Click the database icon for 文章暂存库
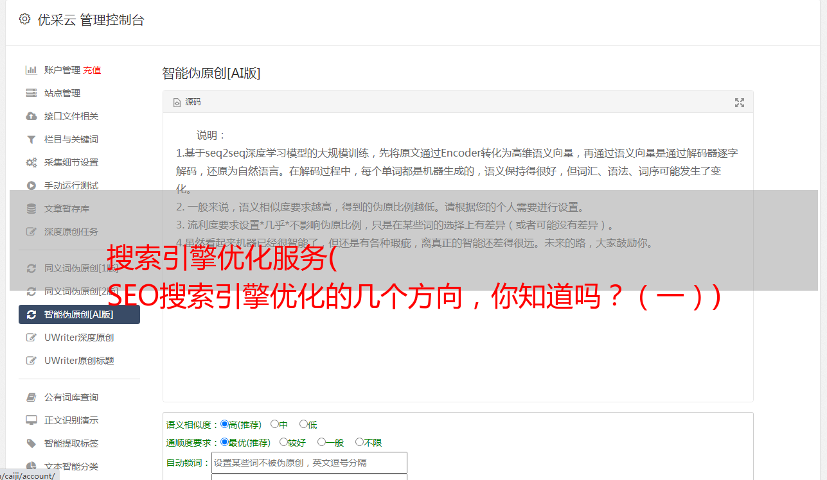Image resolution: width=827 pixels, height=480 pixels. [31, 209]
